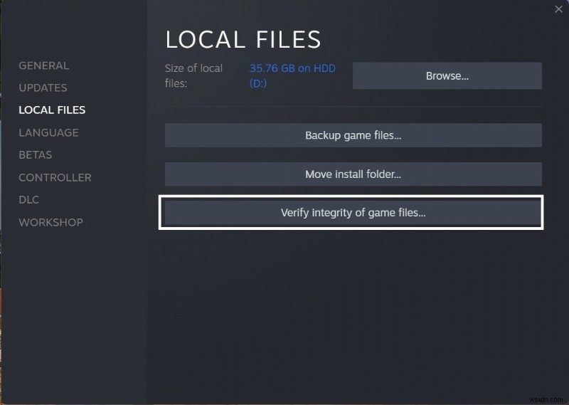Viewport: 569px width, 405px height.
Task: Open the Workshop section
Action: pyautogui.click(x=50, y=222)
